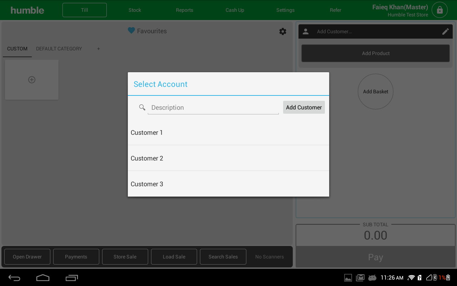This screenshot has width=457, height=286.
Task: Select the CUSTOM category tab
Action: 17,49
